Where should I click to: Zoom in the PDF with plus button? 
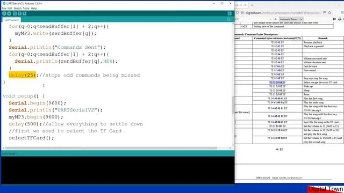276,19
